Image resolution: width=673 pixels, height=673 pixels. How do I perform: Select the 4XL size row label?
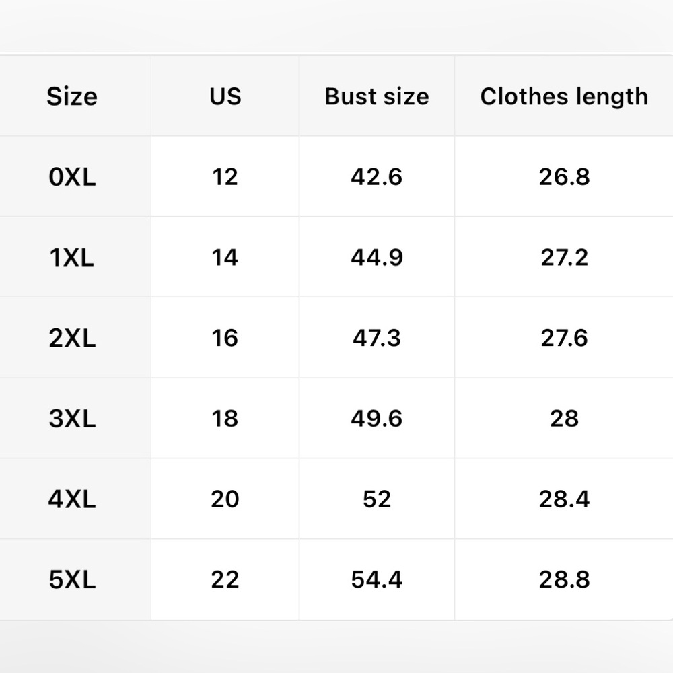click(72, 499)
